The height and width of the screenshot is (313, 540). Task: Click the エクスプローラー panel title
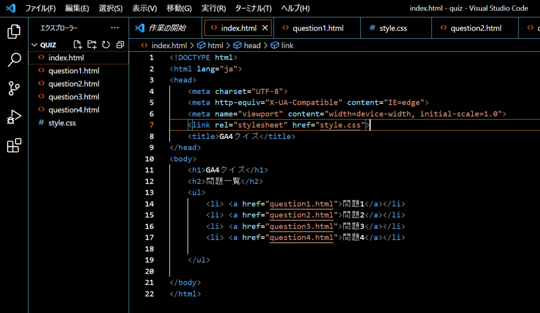click(x=59, y=28)
